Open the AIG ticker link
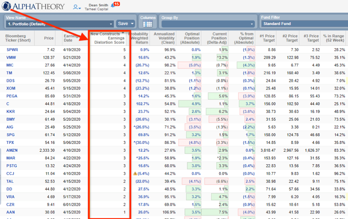Viewport: 348px width, 219px height. [x=10, y=127]
